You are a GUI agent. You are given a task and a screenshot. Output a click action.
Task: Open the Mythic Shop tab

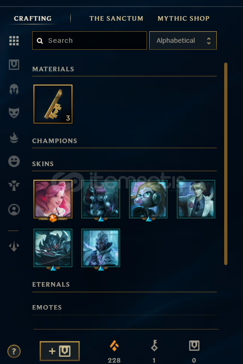[x=183, y=18]
